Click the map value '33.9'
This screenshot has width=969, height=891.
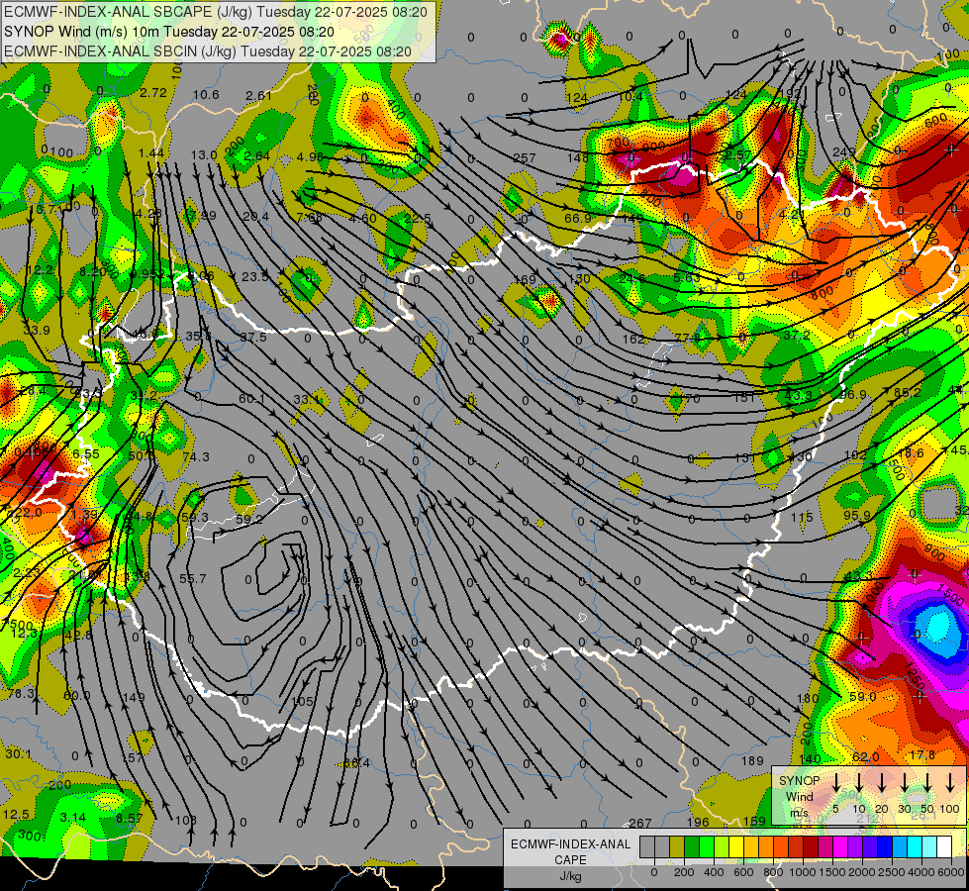click(x=37, y=331)
